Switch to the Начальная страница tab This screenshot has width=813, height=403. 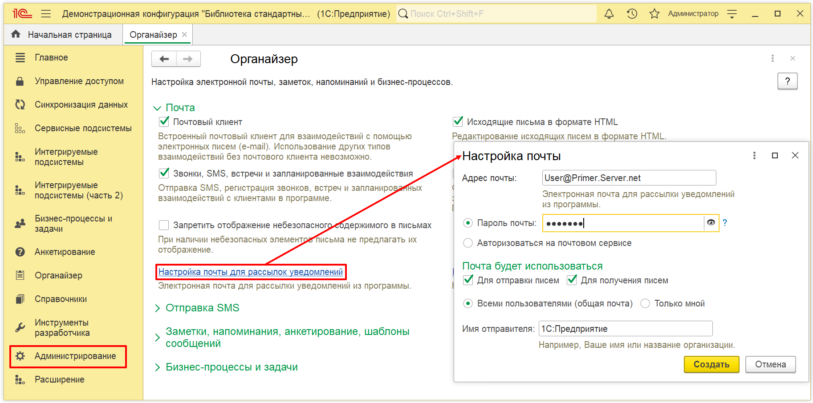pos(64,35)
